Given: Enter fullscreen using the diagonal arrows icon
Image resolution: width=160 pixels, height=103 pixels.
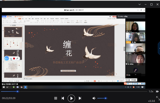Looking at the screenshot, I should [158, 98].
